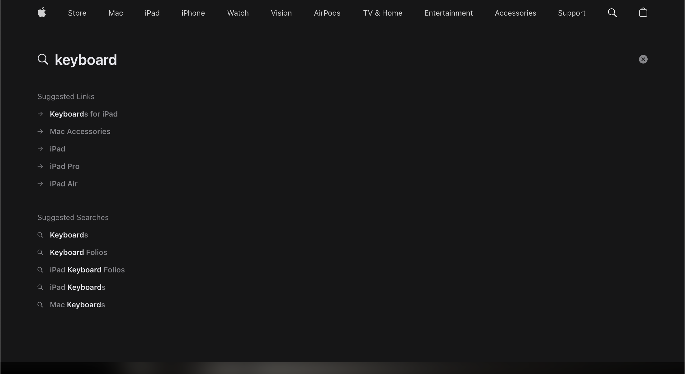
Task: Clear the search using the X icon
Action: pyautogui.click(x=643, y=59)
